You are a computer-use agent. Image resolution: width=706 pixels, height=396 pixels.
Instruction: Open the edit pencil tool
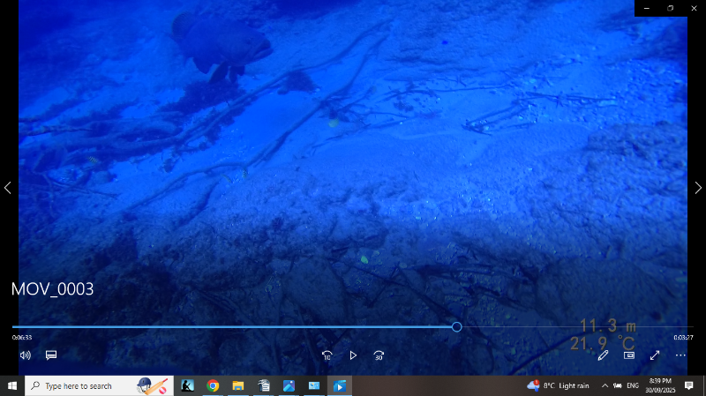pyautogui.click(x=603, y=355)
